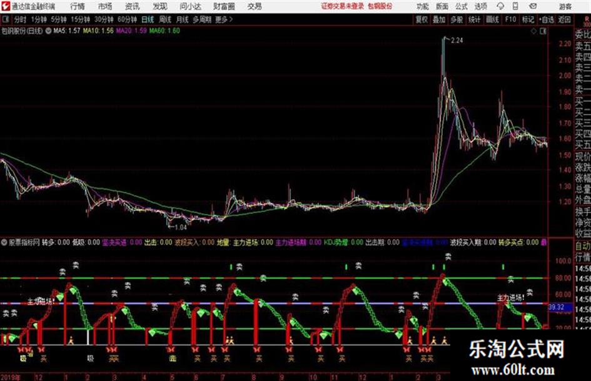Open the 市场 menu

105,6
